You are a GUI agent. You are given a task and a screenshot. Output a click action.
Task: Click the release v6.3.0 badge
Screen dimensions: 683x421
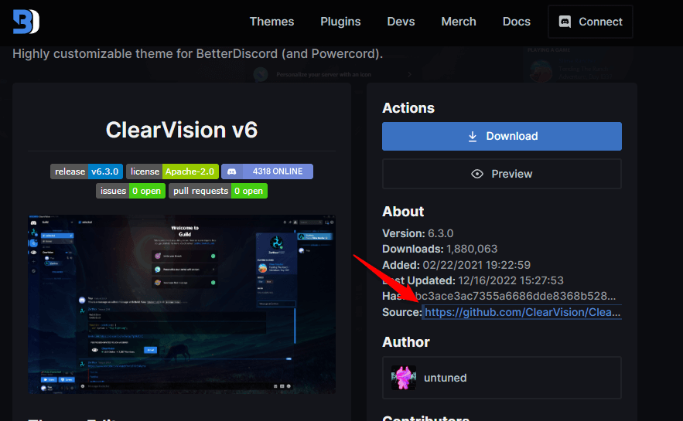pos(86,171)
